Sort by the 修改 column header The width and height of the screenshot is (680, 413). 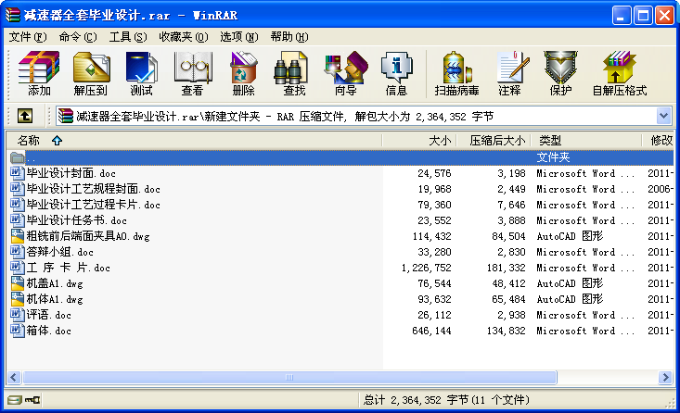point(658,140)
